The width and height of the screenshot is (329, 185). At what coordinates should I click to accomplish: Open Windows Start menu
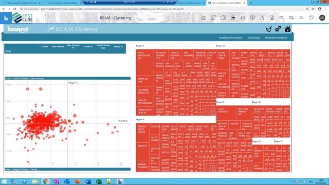click(4, 181)
